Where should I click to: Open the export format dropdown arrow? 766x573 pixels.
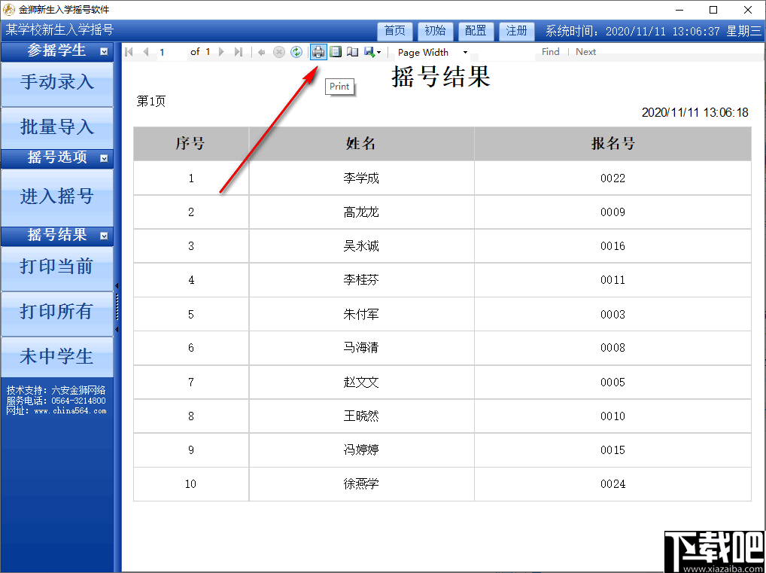(378, 52)
